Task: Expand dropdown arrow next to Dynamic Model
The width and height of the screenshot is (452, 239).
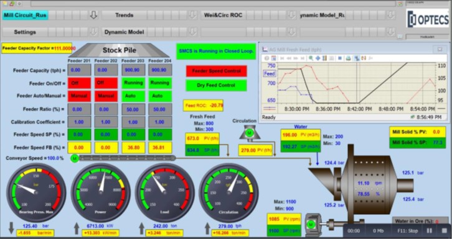Action: [192, 32]
